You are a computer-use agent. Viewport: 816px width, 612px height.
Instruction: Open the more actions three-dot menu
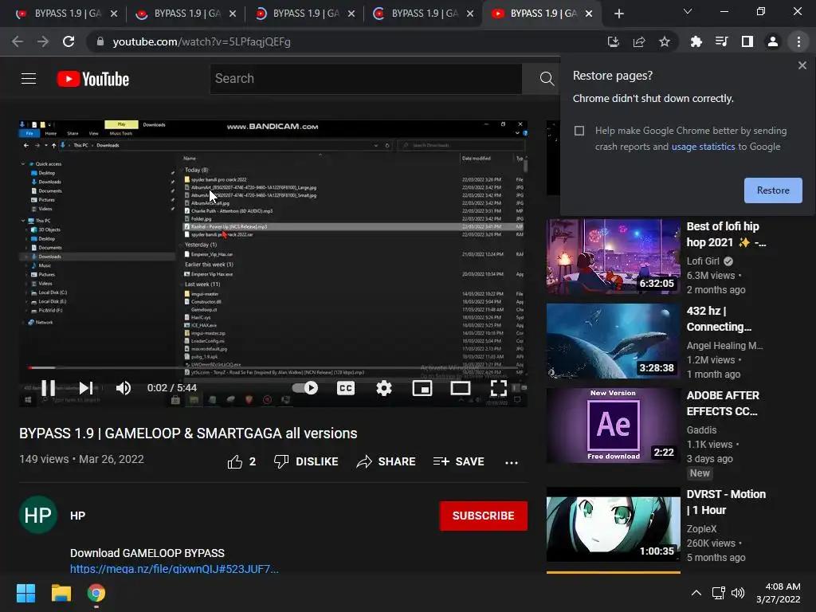(x=512, y=462)
